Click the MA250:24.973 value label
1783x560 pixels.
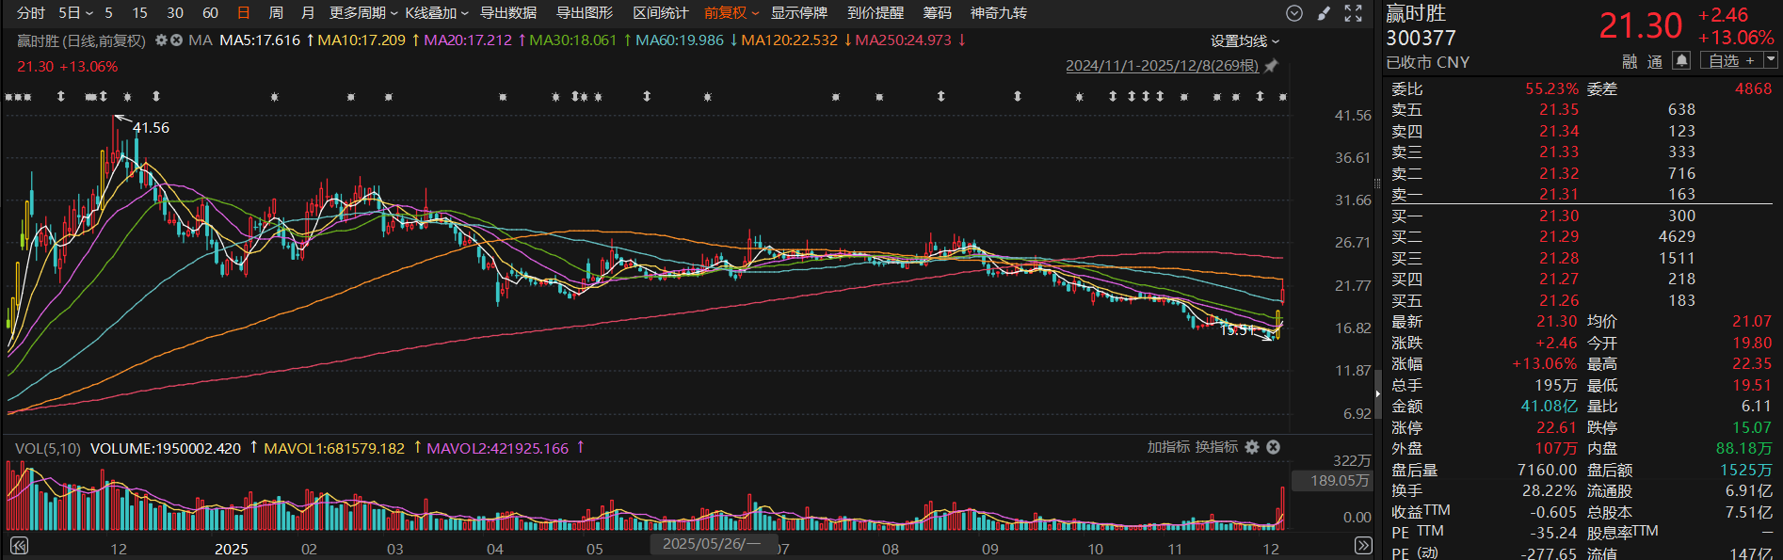pos(904,40)
